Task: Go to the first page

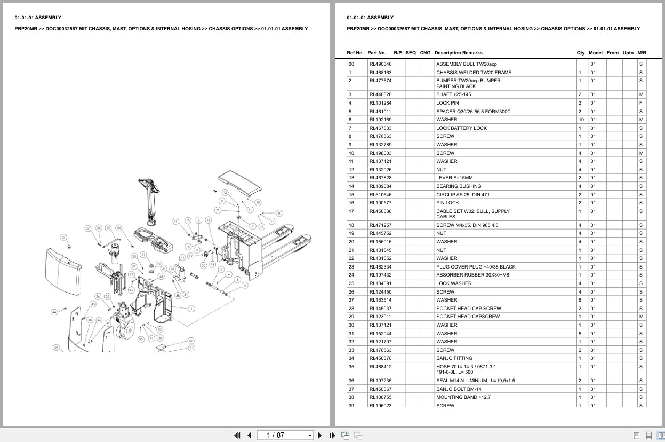Action: coord(238,435)
